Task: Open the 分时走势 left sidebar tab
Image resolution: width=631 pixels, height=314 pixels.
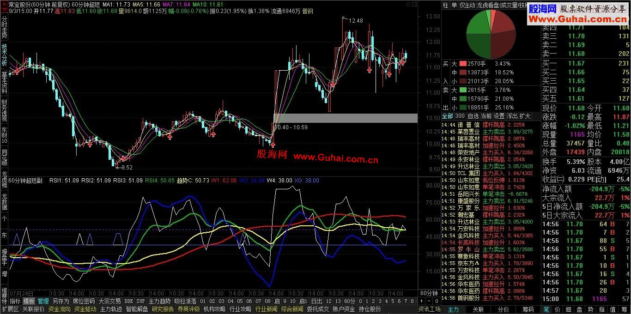Action: tap(4, 27)
